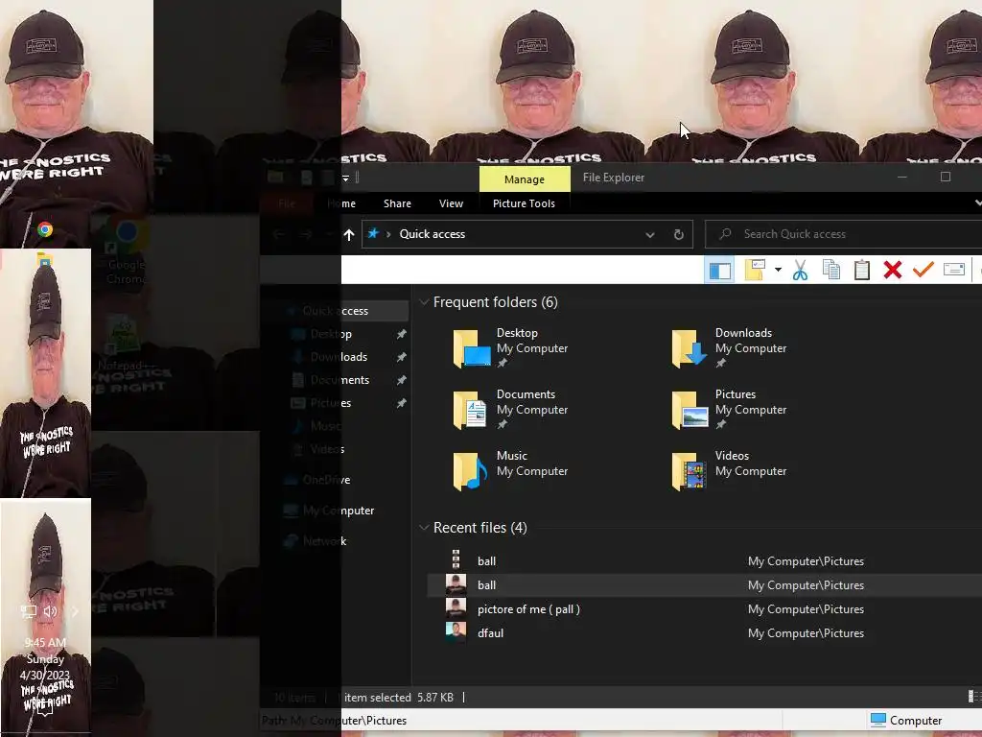Open the Share ribbon tab

point(397,203)
